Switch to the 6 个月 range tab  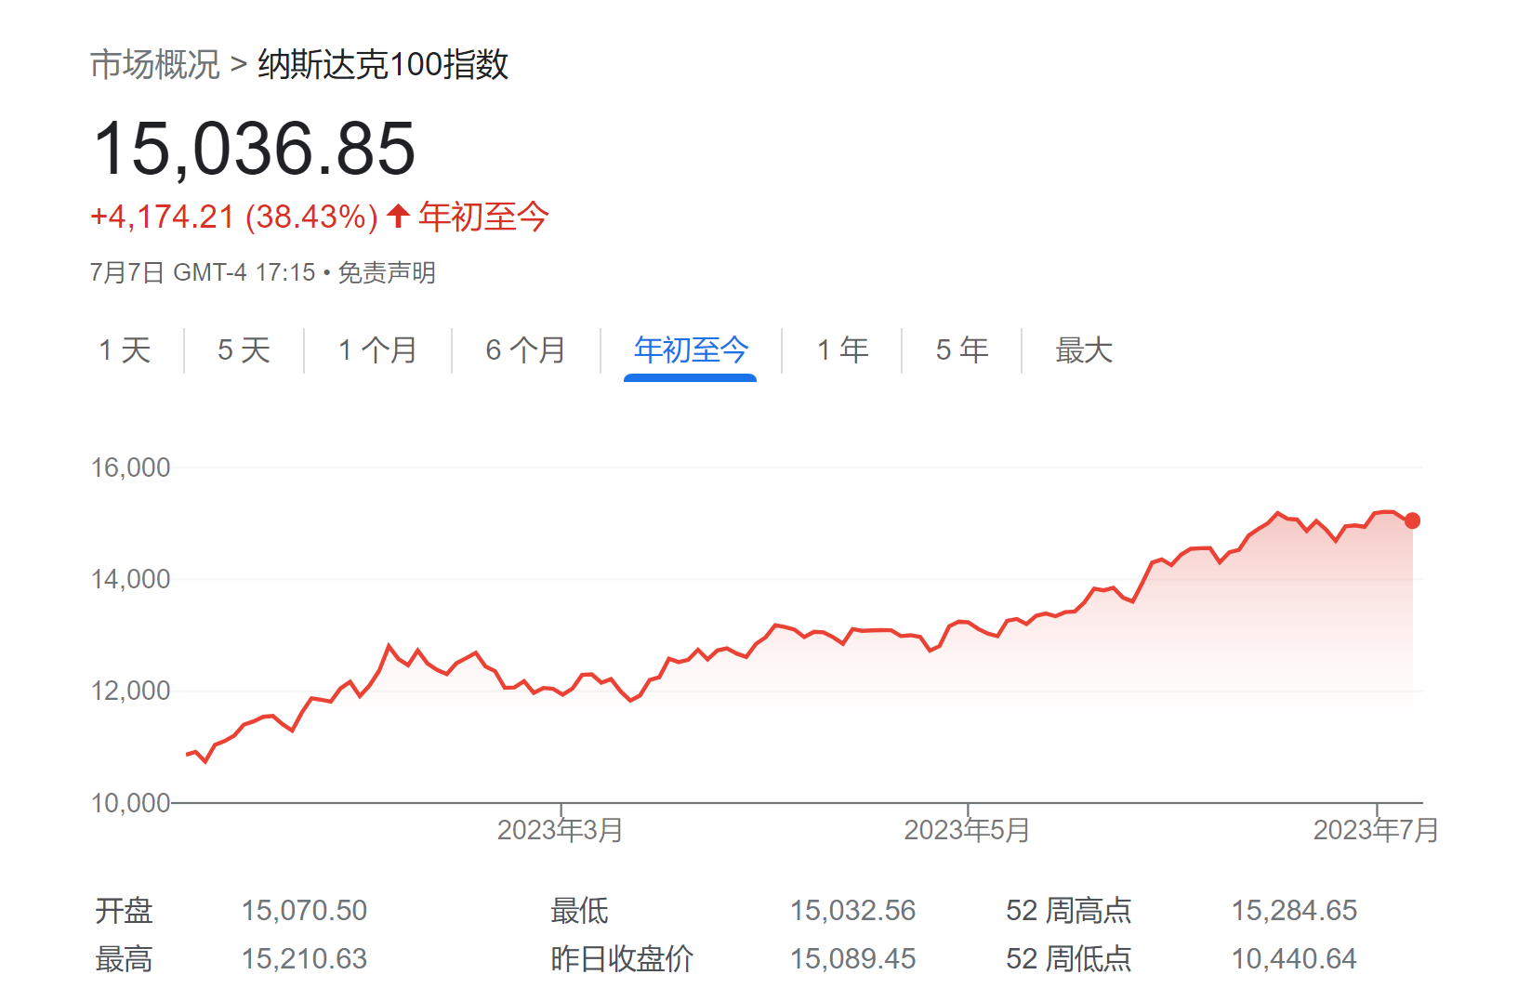[526, 350]
